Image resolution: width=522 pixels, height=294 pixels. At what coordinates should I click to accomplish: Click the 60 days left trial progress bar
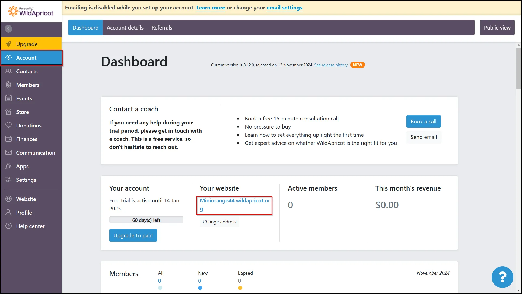click(x=146, y=220)
